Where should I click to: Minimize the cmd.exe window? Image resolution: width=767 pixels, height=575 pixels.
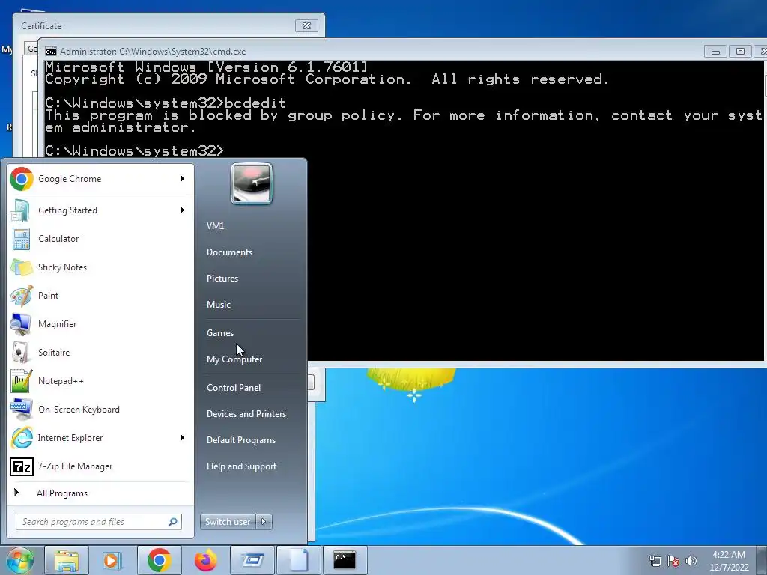tap(715, 52)
